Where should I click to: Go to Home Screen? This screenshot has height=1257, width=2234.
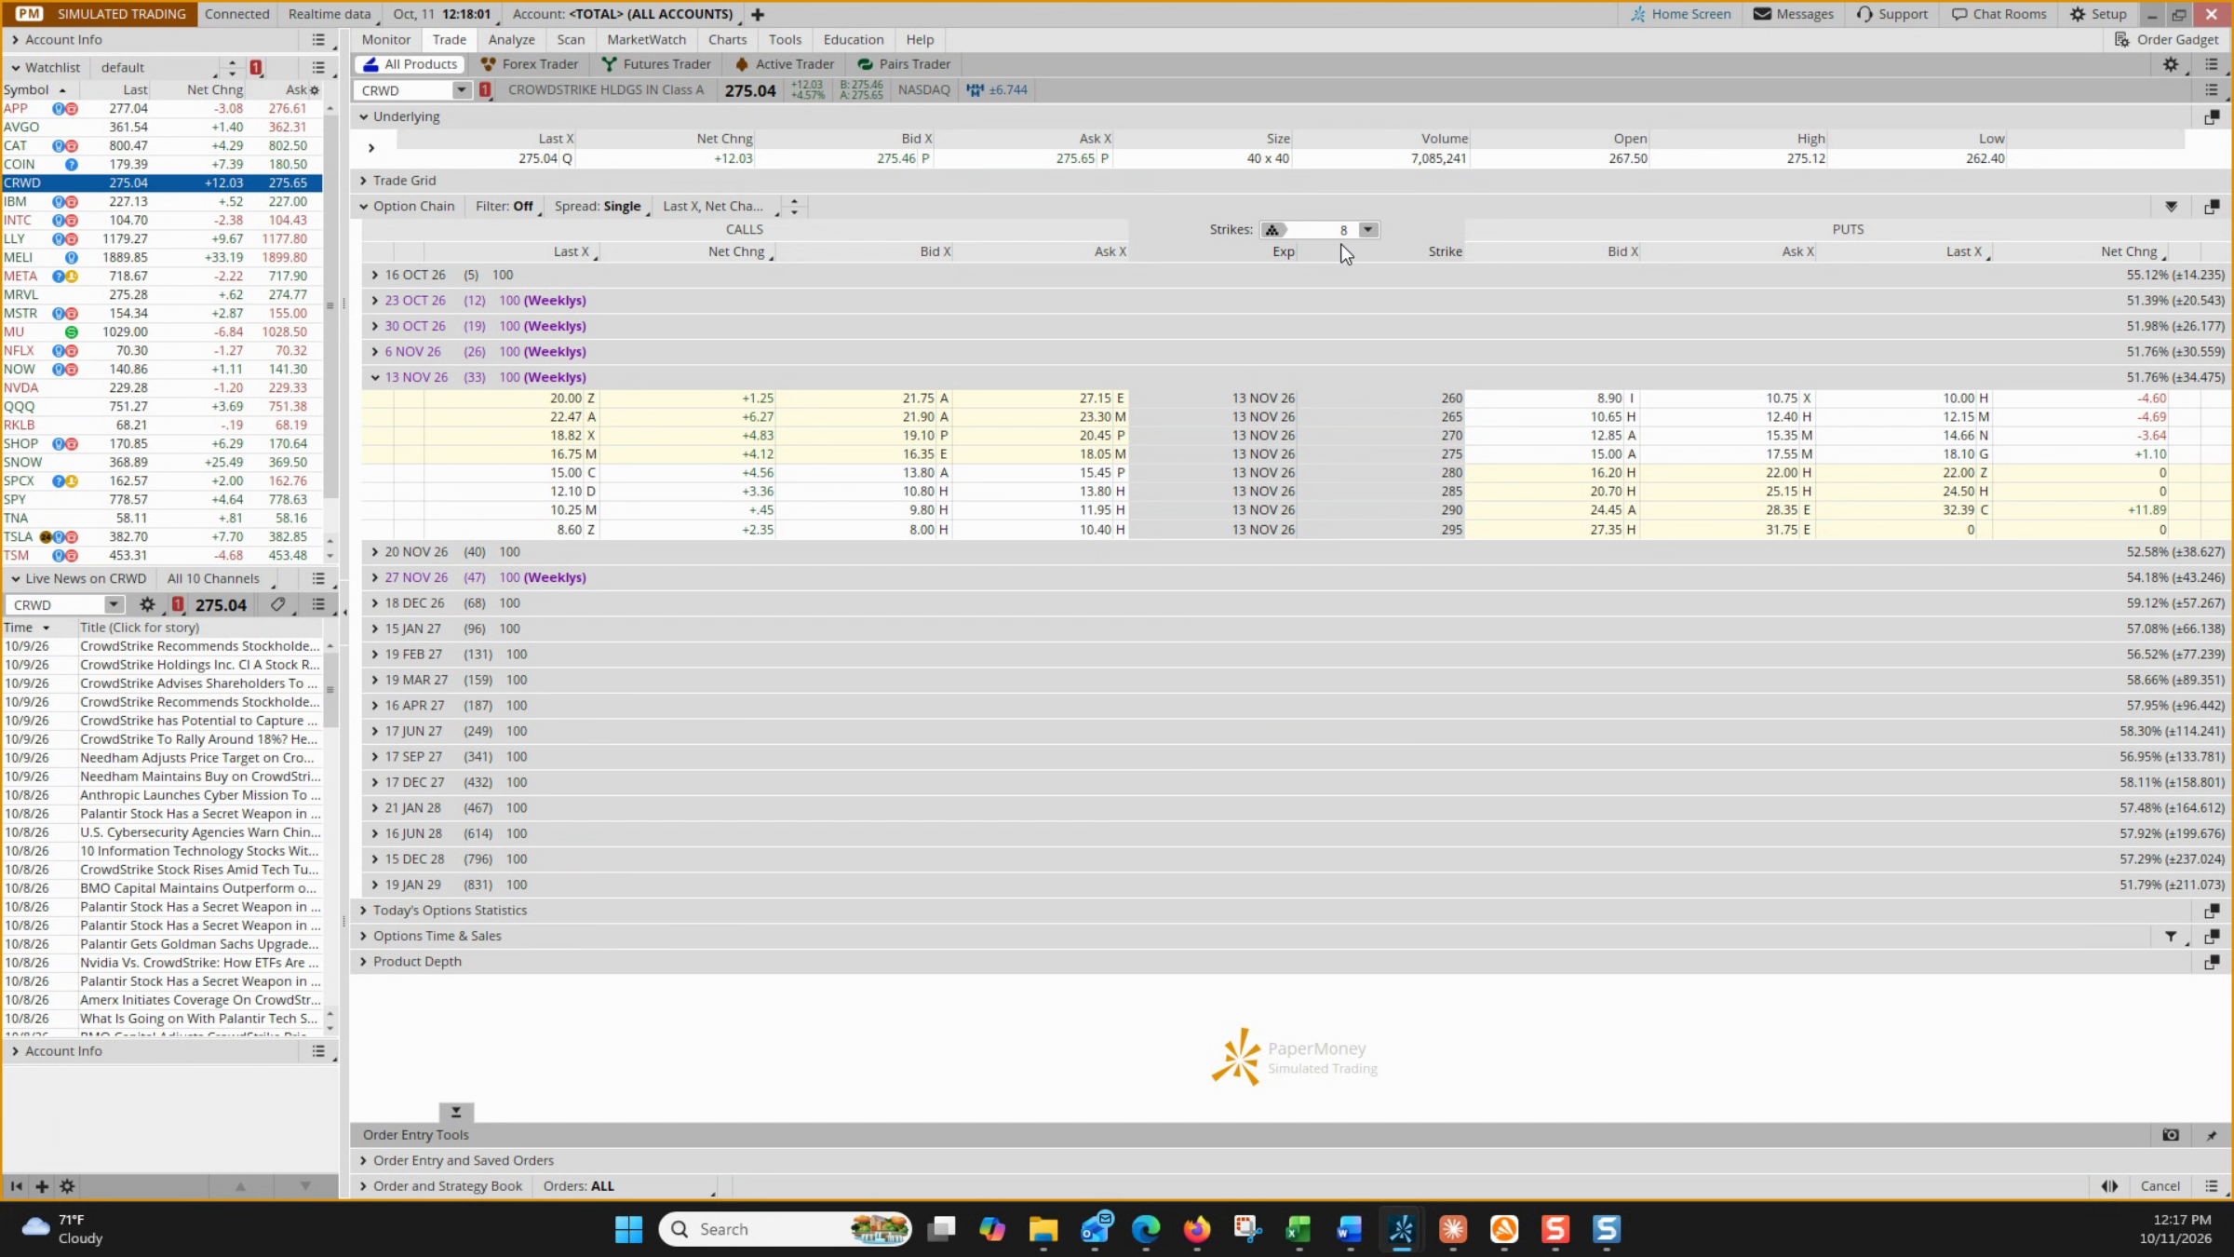click(1681, 14)
